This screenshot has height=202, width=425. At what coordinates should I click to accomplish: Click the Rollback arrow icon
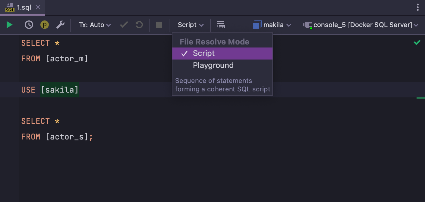[x=139, y=25]
